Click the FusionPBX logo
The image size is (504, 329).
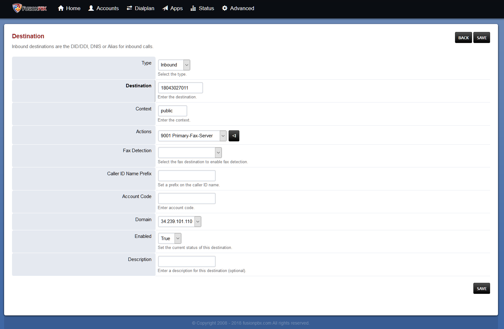[29, 8]
